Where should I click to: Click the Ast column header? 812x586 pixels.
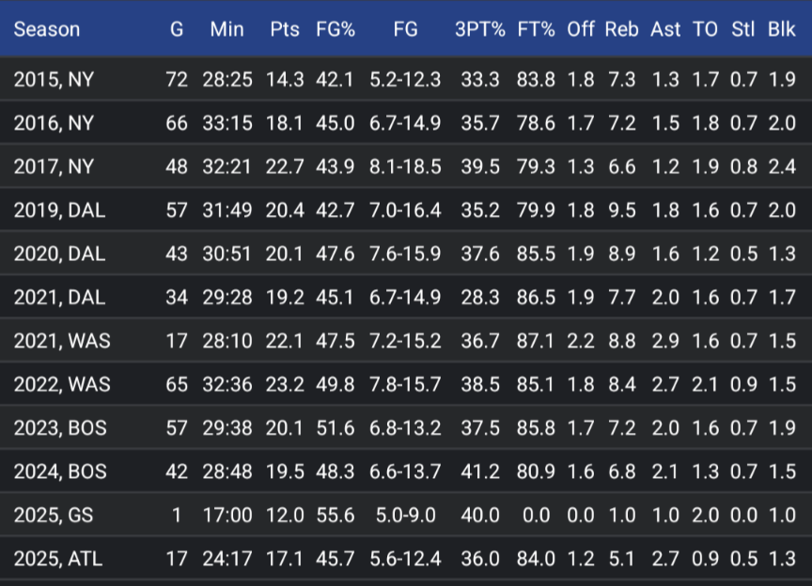pos(665,29)
